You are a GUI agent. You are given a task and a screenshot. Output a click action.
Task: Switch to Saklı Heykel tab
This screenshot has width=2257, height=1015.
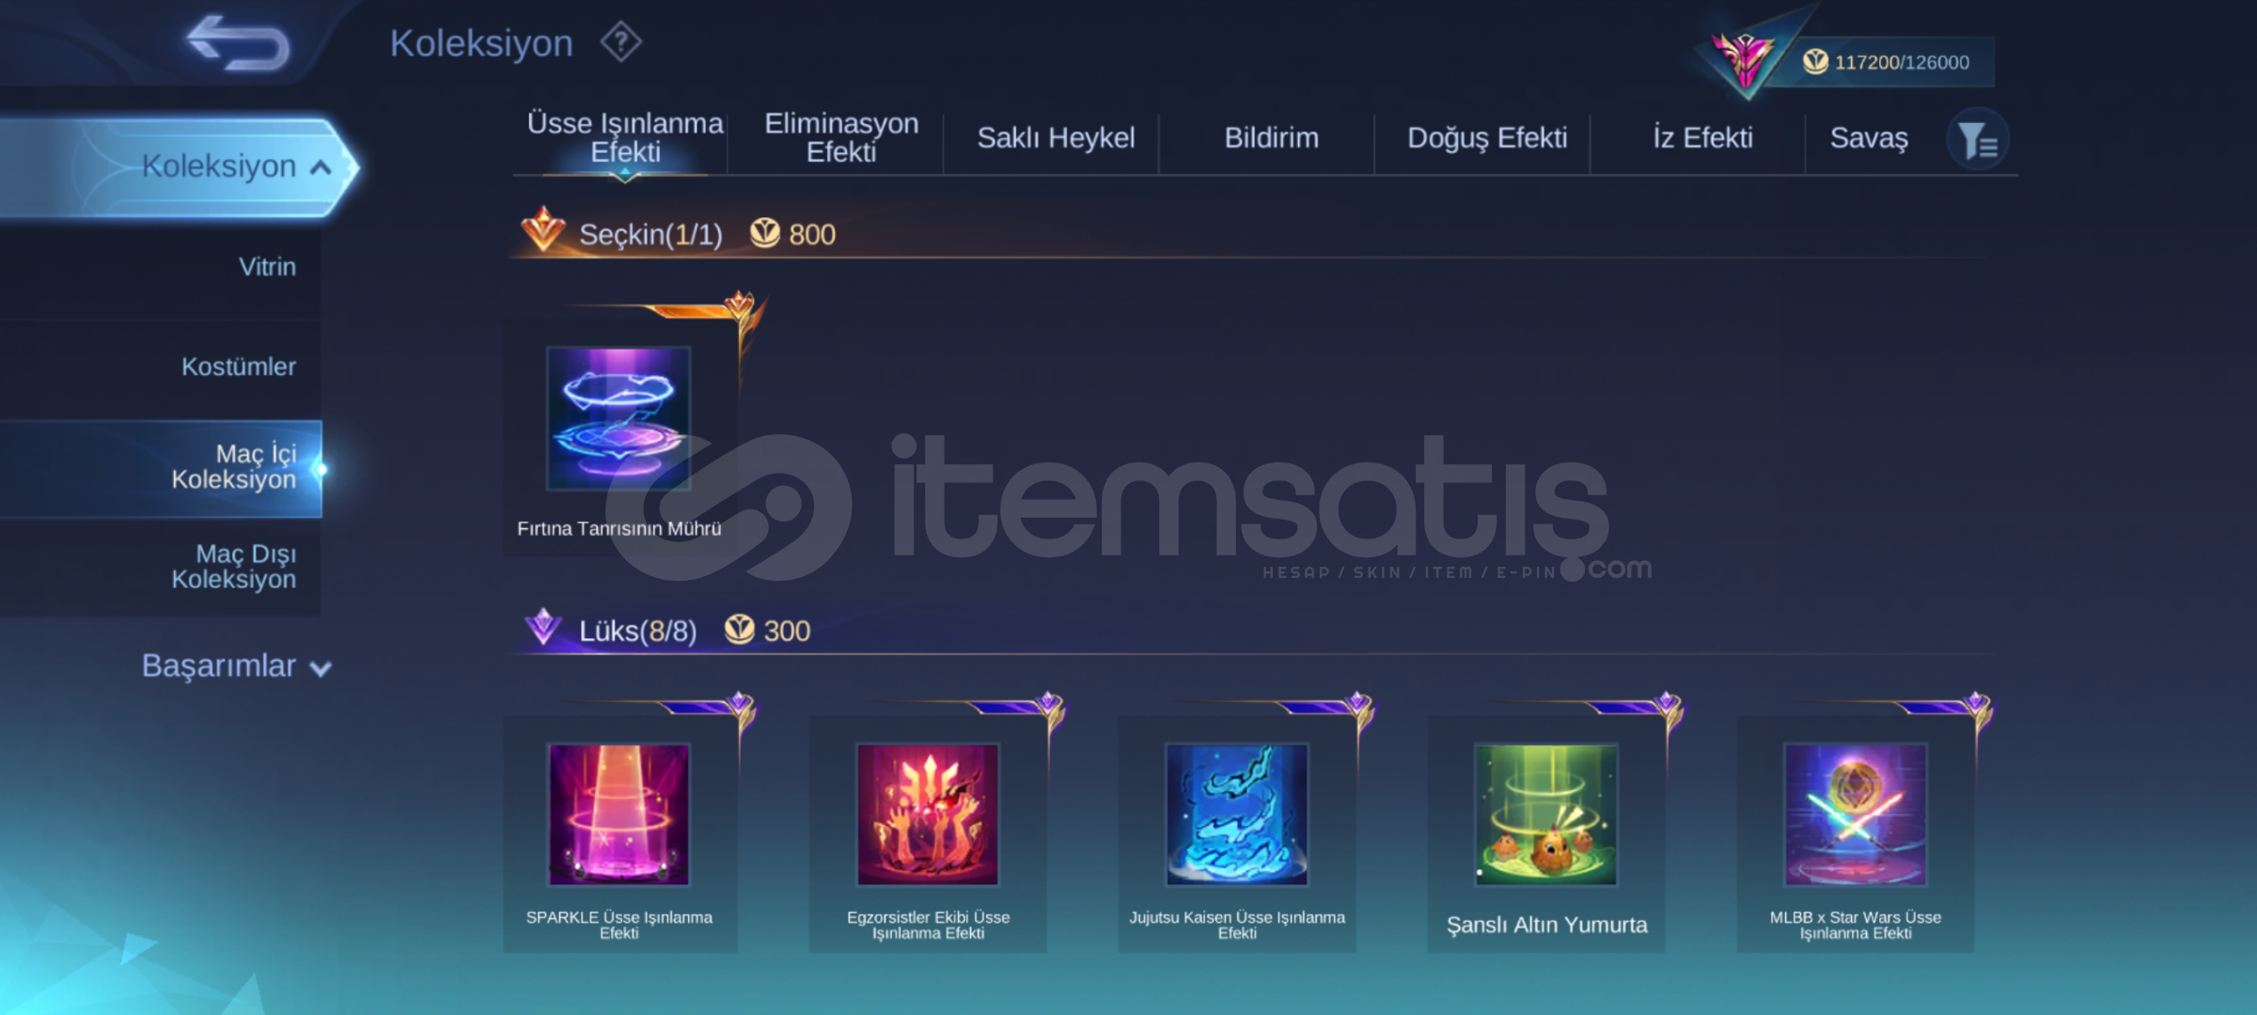1056,137
